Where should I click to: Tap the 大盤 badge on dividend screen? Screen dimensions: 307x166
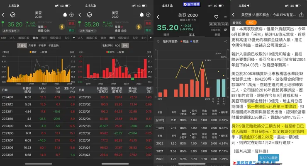pyautogui.click(x=215, y=30)
